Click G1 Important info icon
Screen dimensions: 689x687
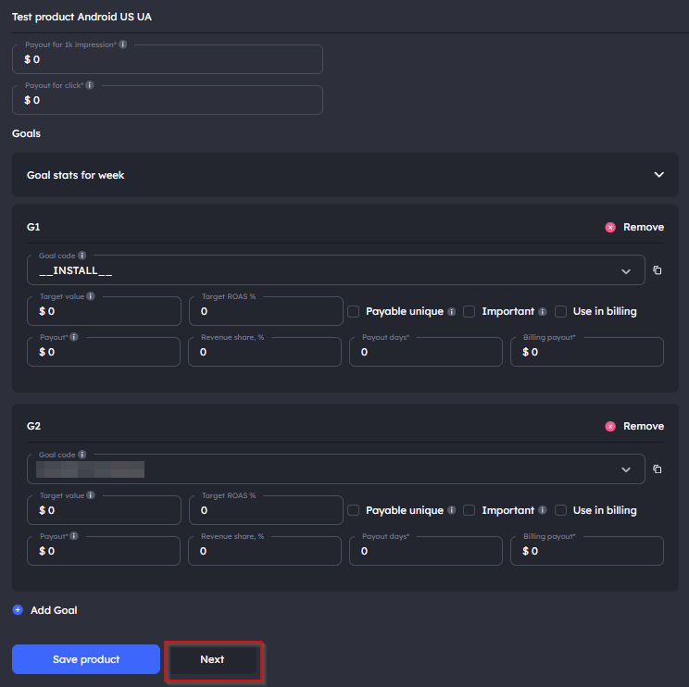click(x=543, y=311)
